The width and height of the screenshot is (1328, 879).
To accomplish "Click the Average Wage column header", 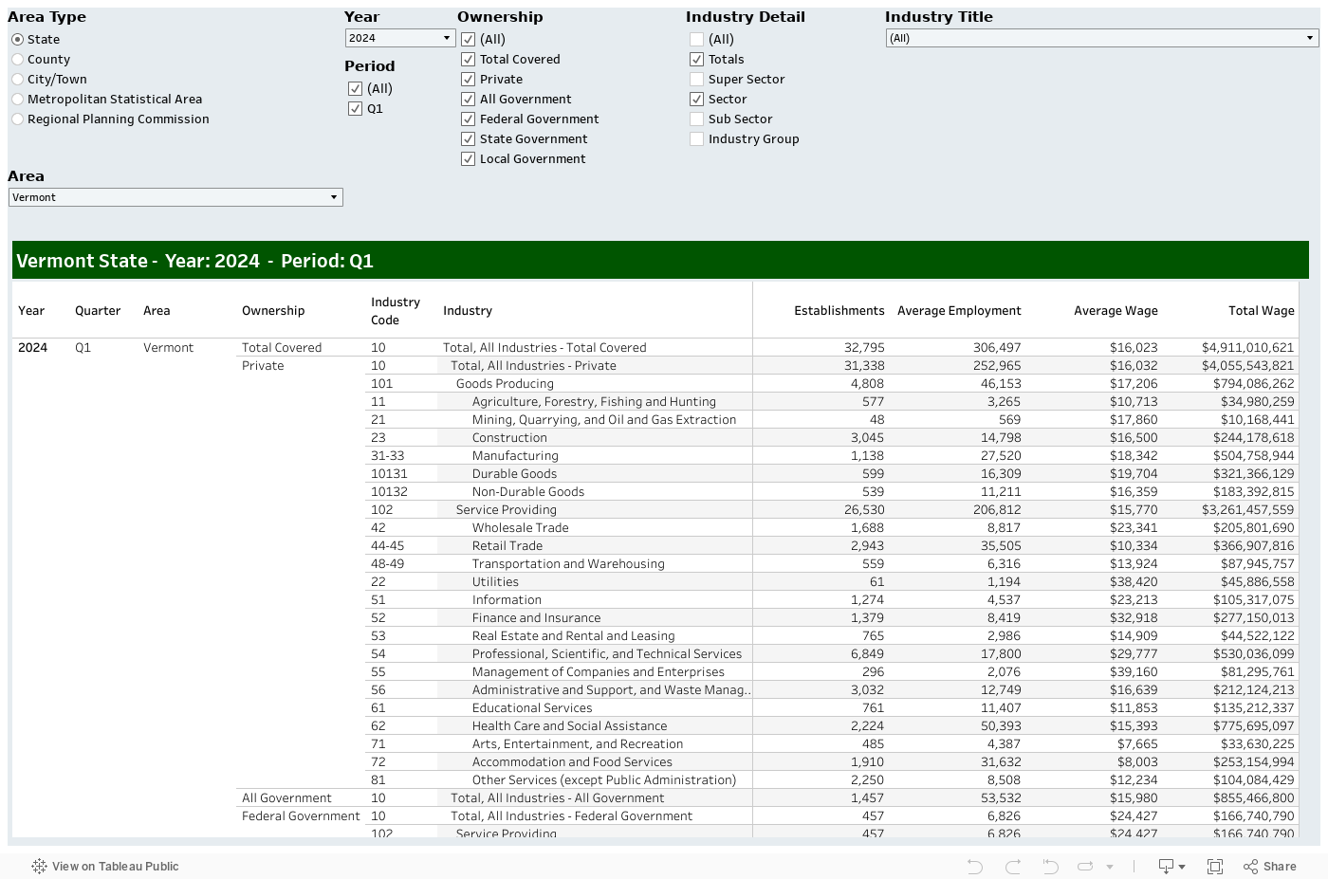I will point(1116,310).
